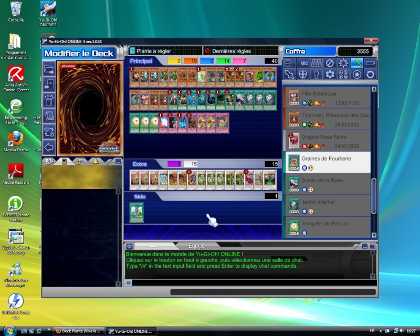Open the player profile tab icon

coord(50,161)
